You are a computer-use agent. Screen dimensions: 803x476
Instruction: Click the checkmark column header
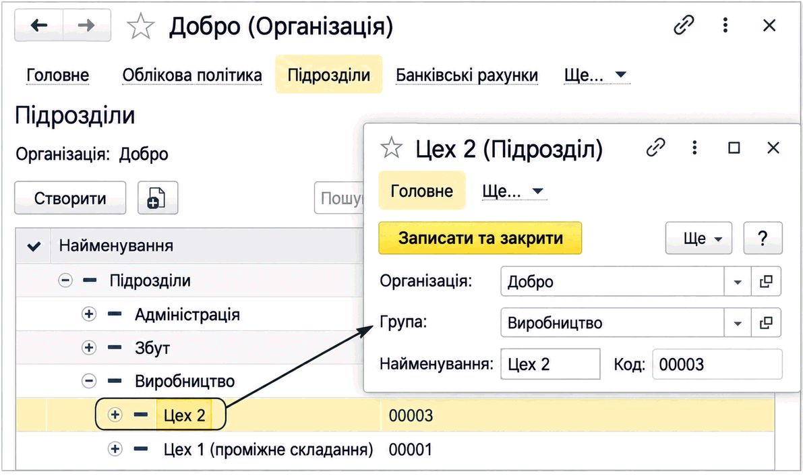(x=34, y=246)
